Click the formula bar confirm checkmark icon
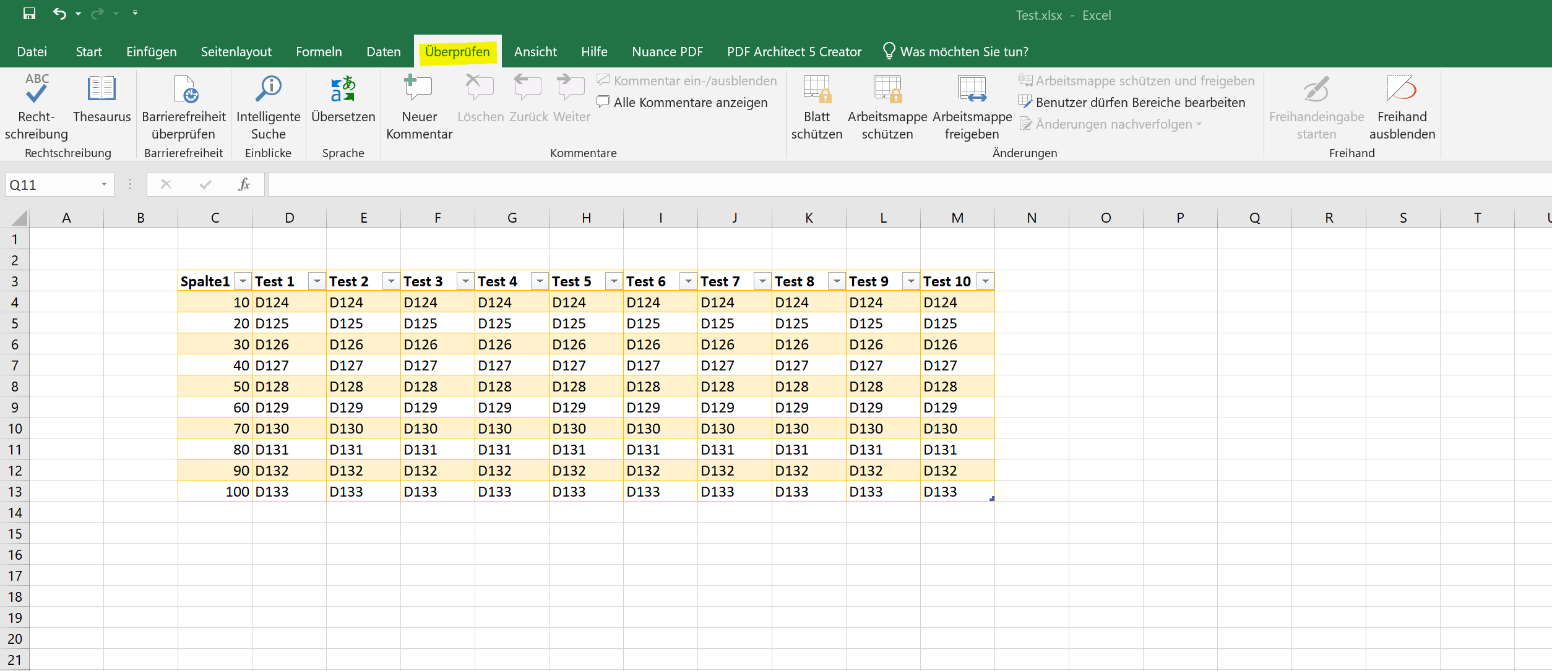This screenshot has height=671, width=1552. (x=205, y=184)
